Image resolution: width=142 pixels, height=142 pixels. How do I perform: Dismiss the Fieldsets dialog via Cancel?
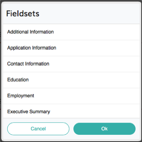[38, 129]
